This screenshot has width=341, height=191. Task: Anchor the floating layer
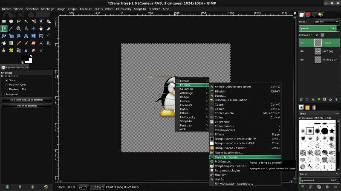[330, 99]
